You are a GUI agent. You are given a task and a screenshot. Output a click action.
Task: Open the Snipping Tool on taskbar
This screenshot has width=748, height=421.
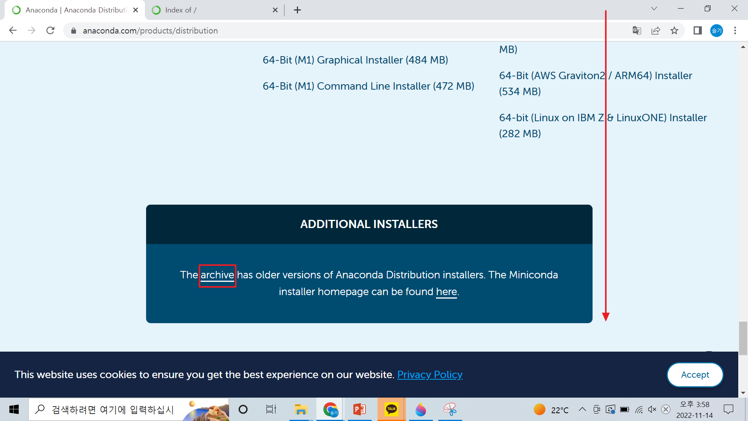[x=450, y=409]
